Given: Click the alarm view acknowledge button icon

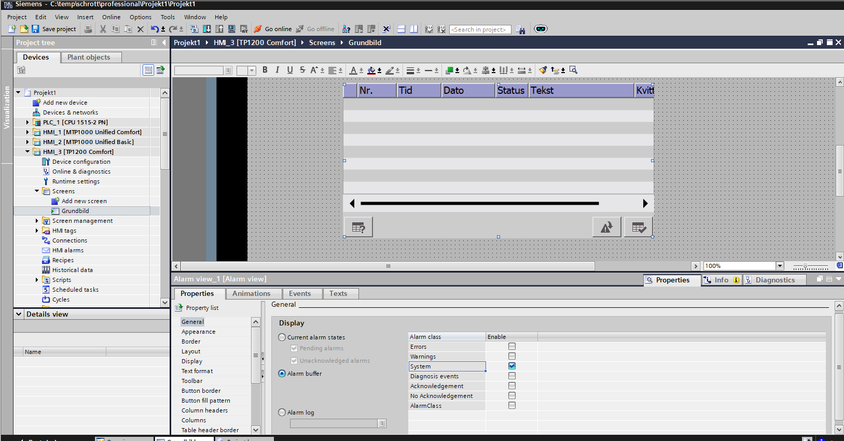Looking at the screenshot, I should click(638, 227).
